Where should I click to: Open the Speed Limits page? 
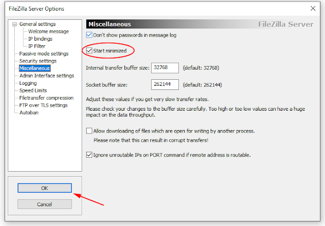(33, 90)
